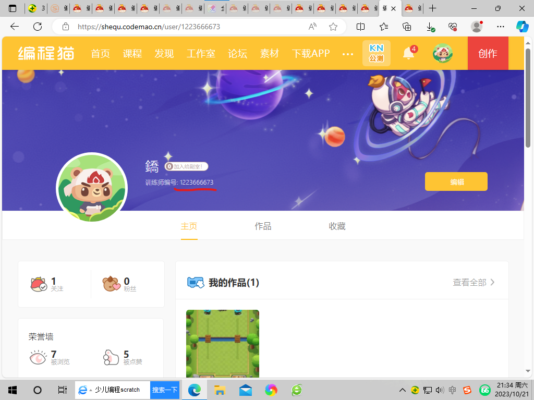
Task: Open 工作室 in navigation
Action: click(201, 54)
